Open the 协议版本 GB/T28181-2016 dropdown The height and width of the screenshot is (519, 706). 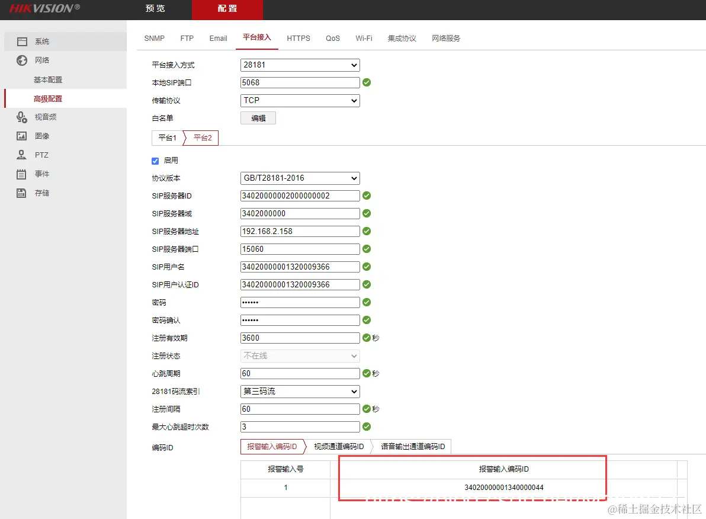point(299,178)
